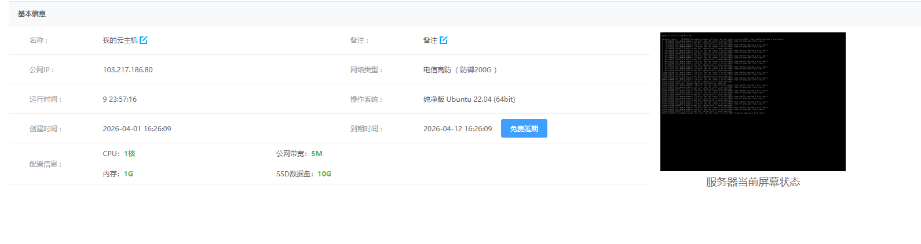Click the 基本信息 section header

point(32,13)
